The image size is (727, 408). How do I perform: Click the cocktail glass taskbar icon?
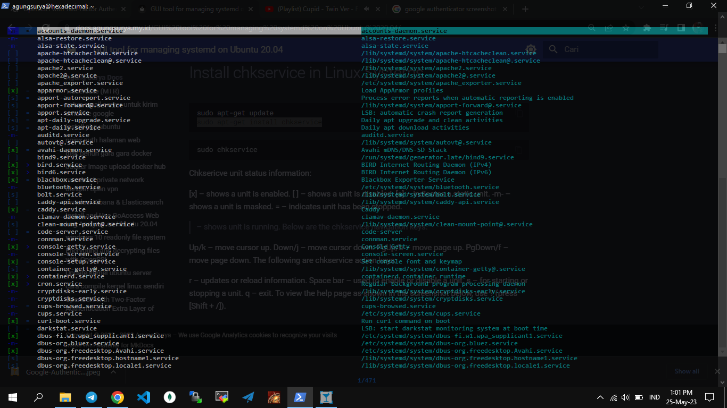click(x=326, y=397)
